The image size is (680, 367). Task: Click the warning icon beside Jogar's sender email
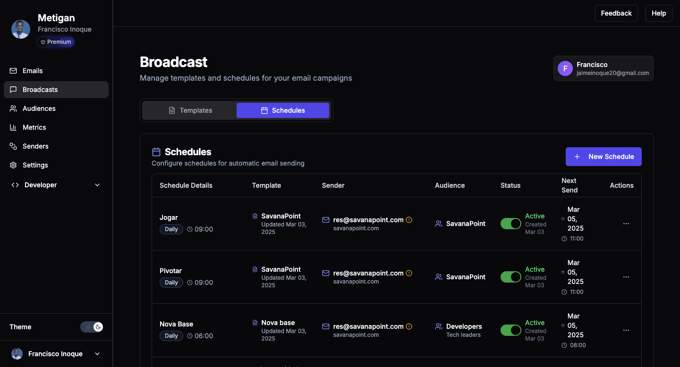(409, 220)
